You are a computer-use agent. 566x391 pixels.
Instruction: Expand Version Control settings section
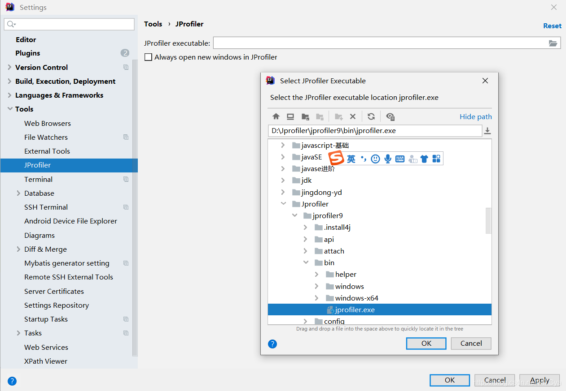click(x=9, y=67)
